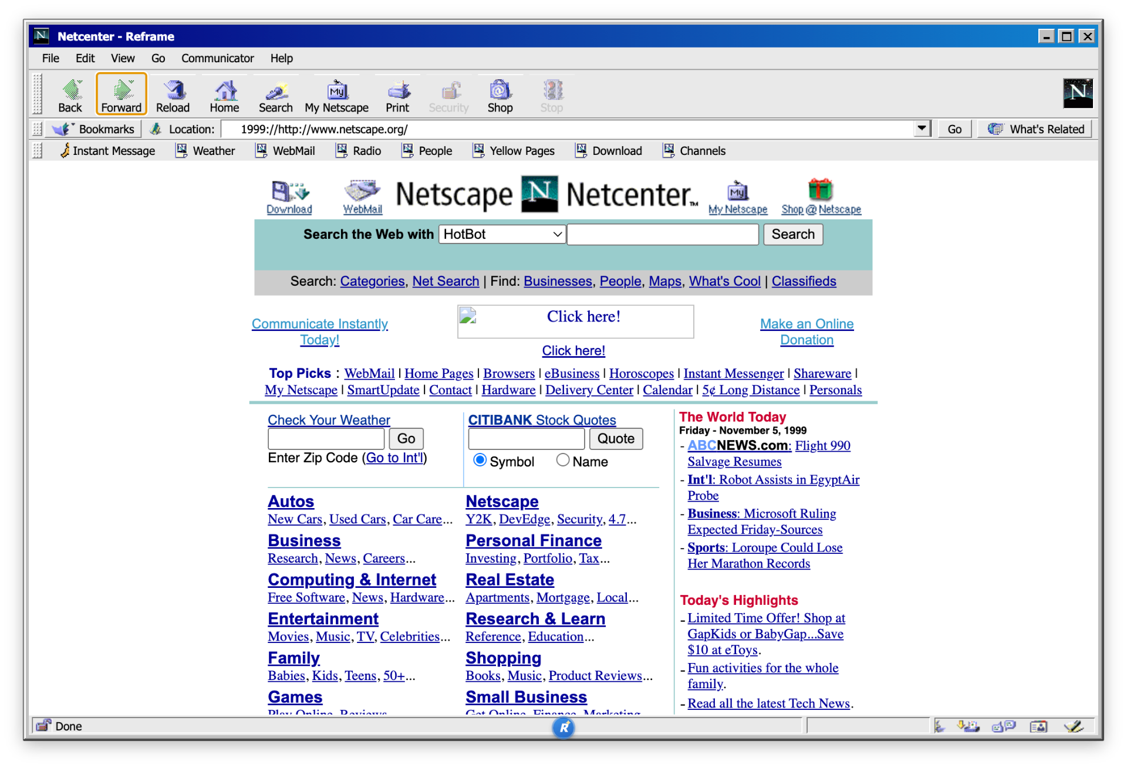Open the Help menu

[x=281, y=58]
